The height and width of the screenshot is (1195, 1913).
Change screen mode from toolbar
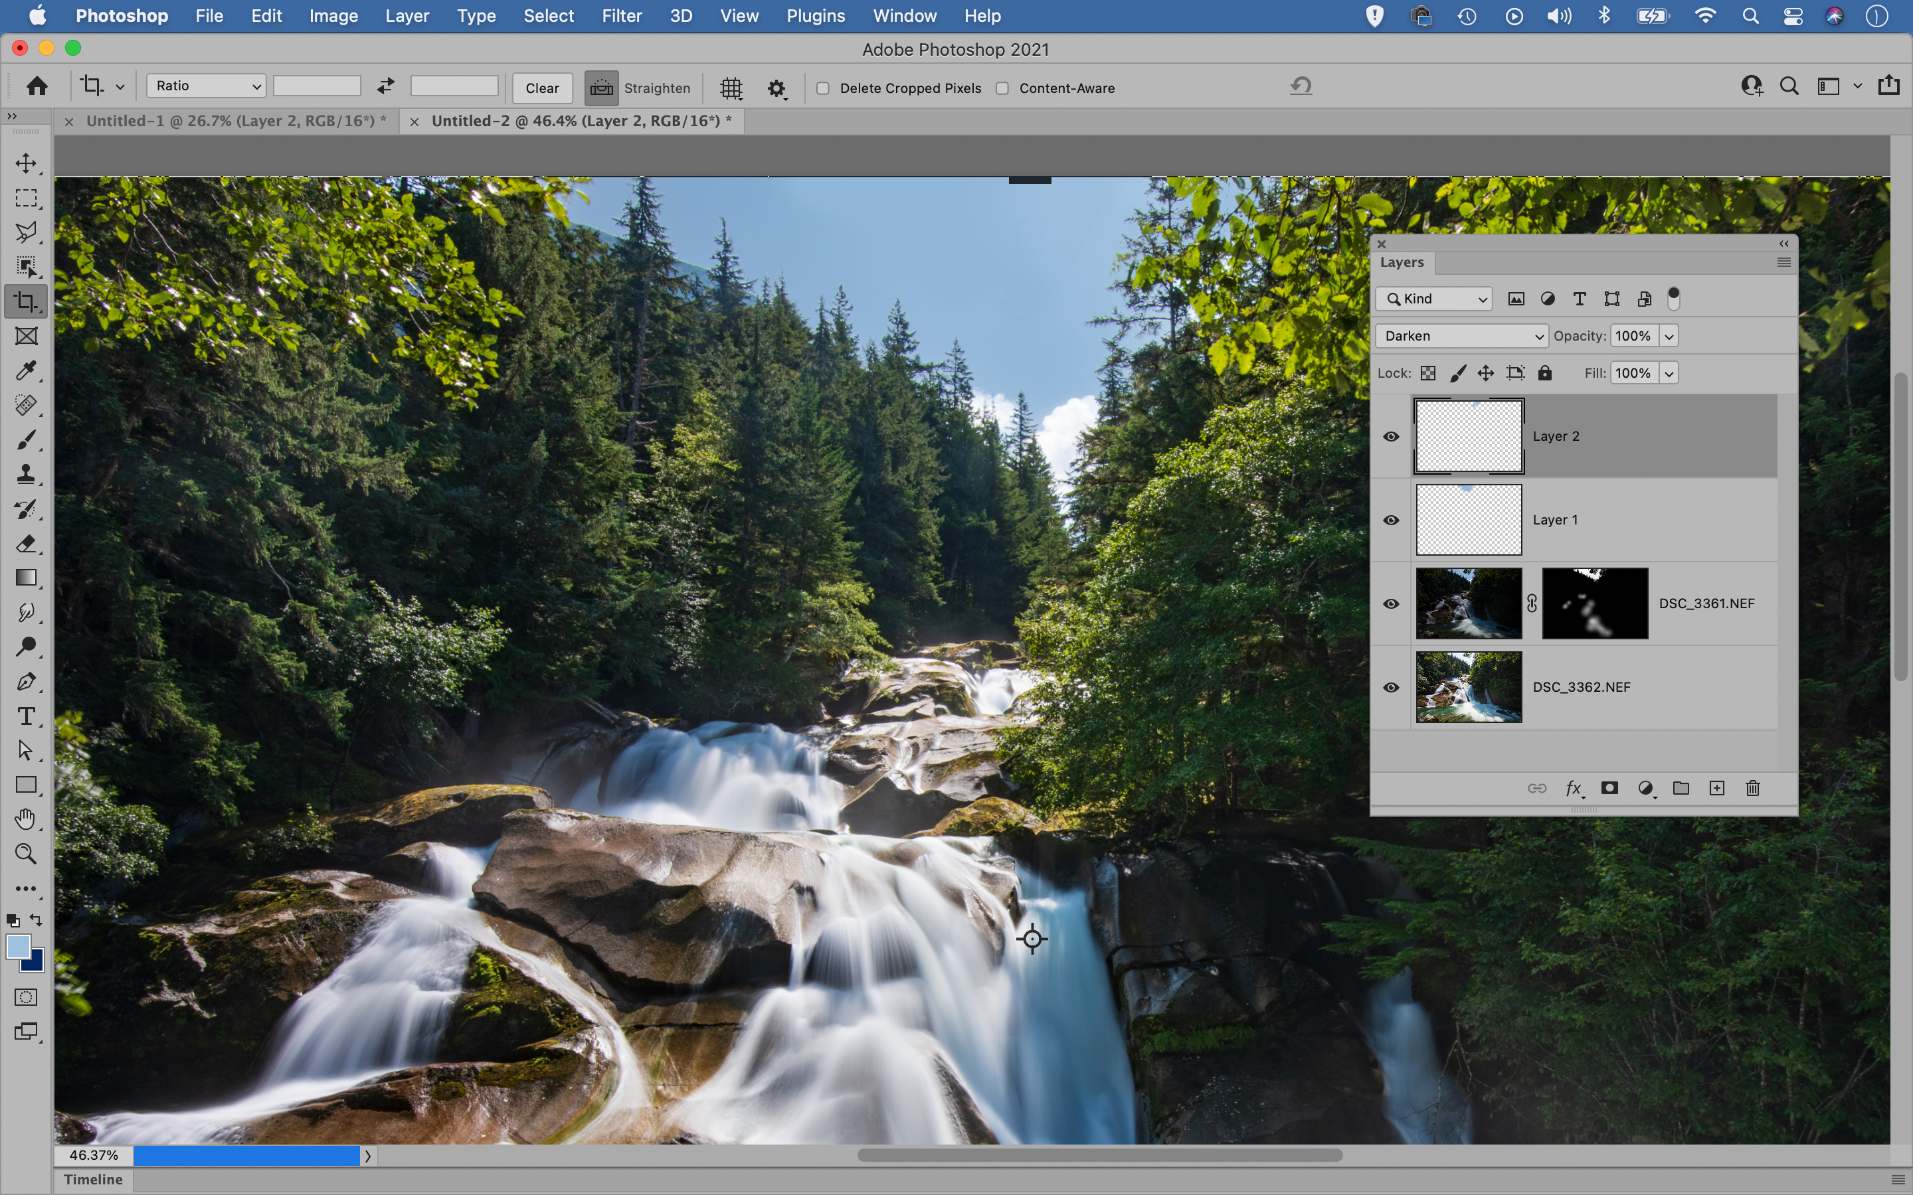[26, 1032]
